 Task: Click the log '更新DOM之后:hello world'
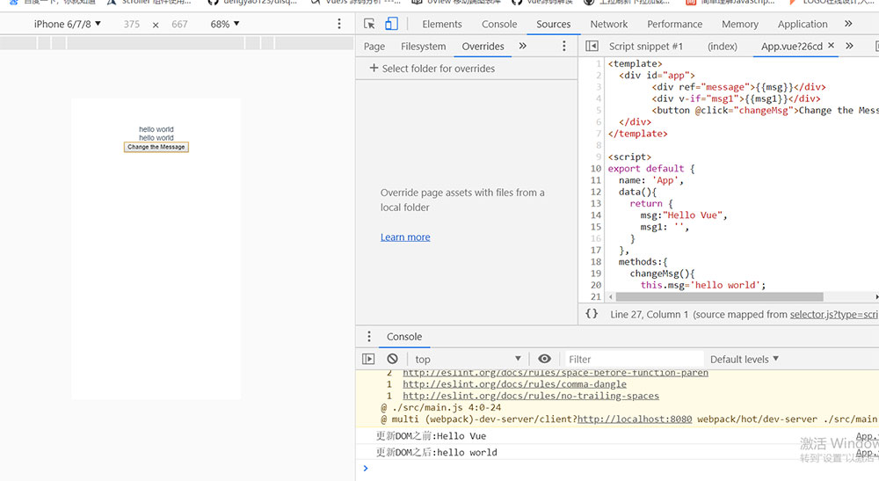click(x=436, y=452)
